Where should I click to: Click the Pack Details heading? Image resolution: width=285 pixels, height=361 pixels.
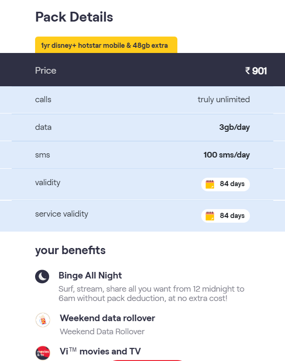(x=74, y=17)
